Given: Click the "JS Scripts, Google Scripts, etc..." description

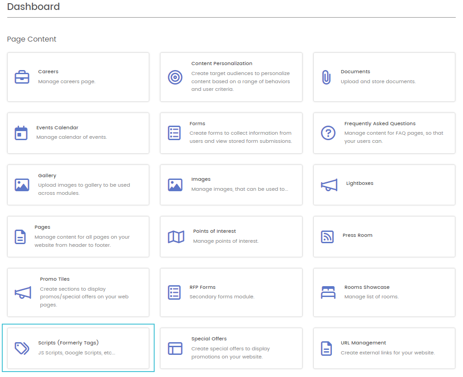Looking at the screenshot, I should [x=76, y=353].
